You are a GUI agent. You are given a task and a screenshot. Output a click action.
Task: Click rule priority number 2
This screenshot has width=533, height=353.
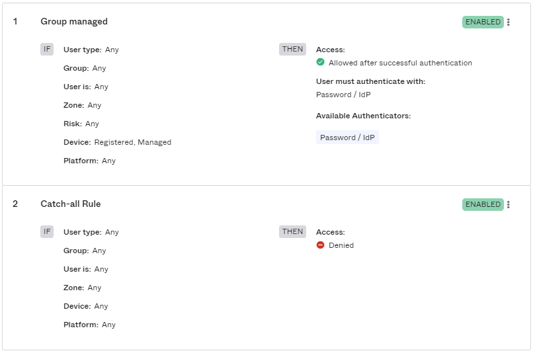click(15, 204)
